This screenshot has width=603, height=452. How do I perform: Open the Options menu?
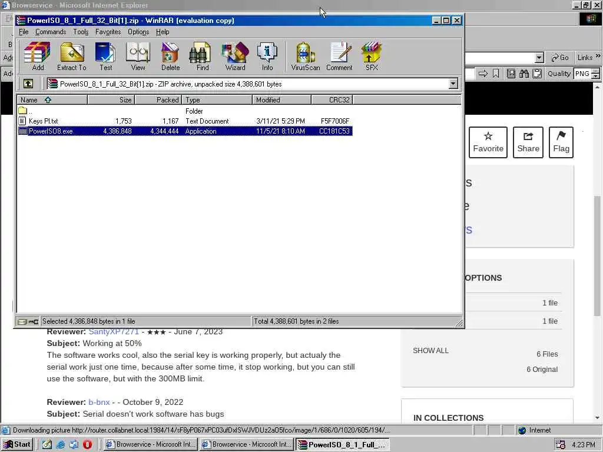[138, 32]
